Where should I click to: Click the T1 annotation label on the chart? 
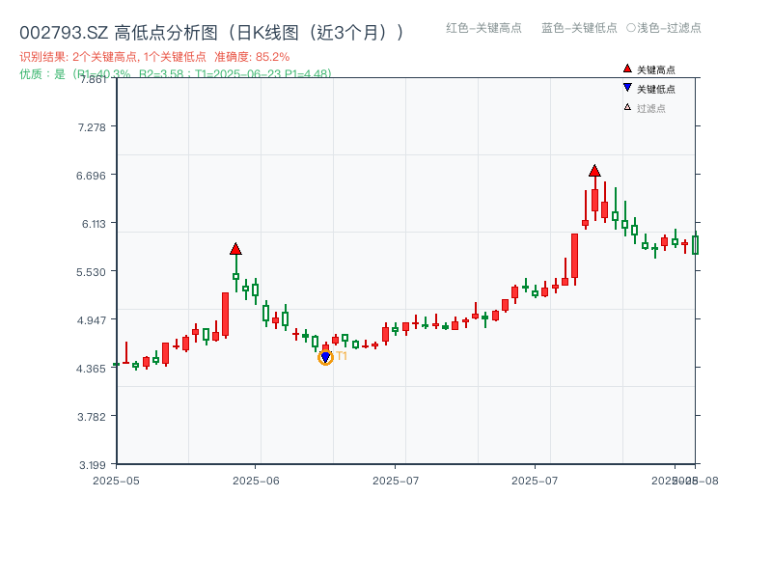(x=340, y=358)
